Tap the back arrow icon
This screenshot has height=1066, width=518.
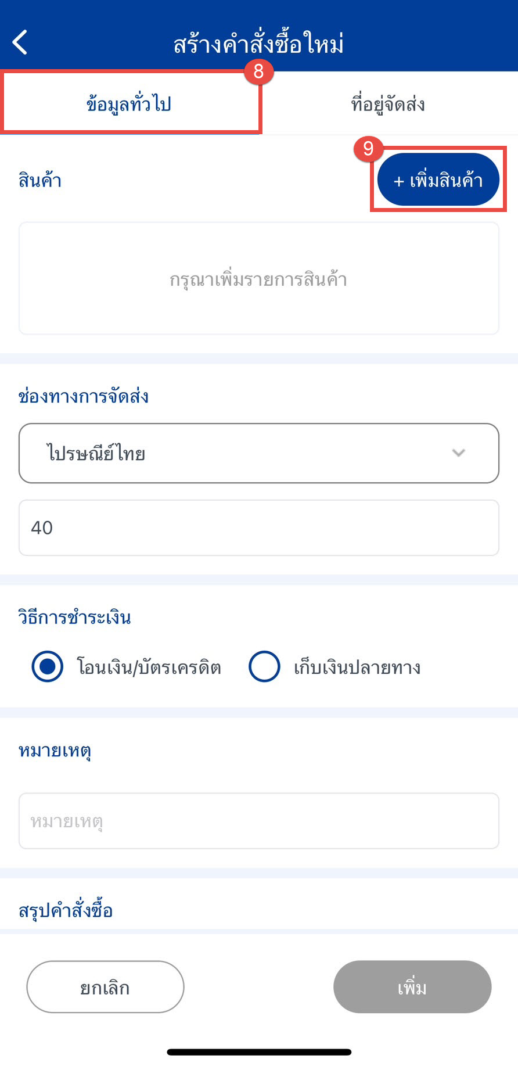coord(20,42)
